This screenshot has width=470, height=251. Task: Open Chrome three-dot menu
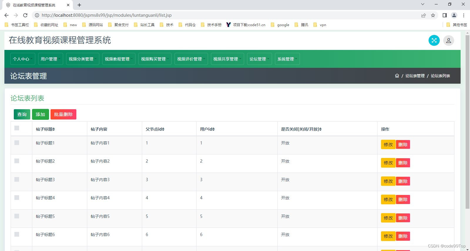pyautogui.click(x=464, y=15)
